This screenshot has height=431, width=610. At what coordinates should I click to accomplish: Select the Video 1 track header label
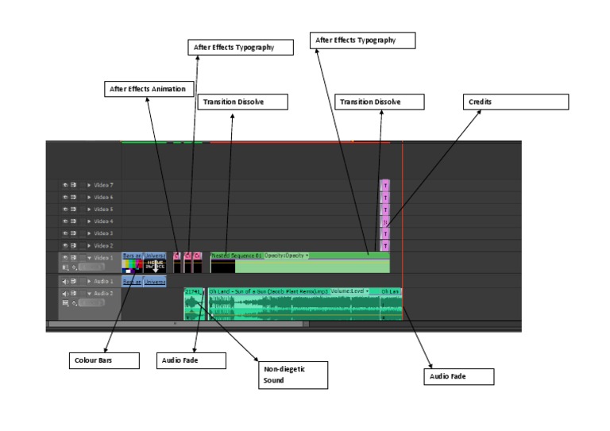point(103,258)
